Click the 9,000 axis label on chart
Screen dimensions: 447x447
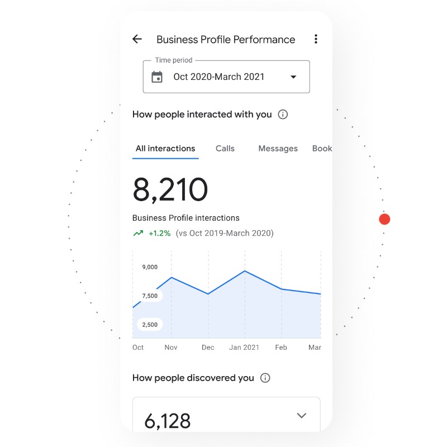(x=150, y=267)
